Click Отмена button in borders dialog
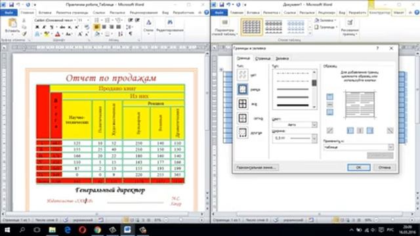This screenshot has width=420, height=236. tap(385, 168)
